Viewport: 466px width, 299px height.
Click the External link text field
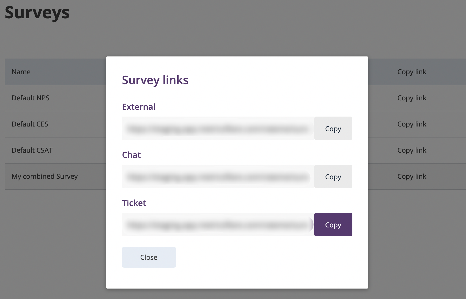click(x=218, y=128)
